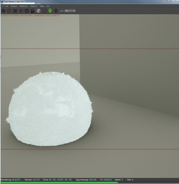The image size is (179, 184).
Task: Click the dark pick material pin icon
Action: [x=56, y=11]
